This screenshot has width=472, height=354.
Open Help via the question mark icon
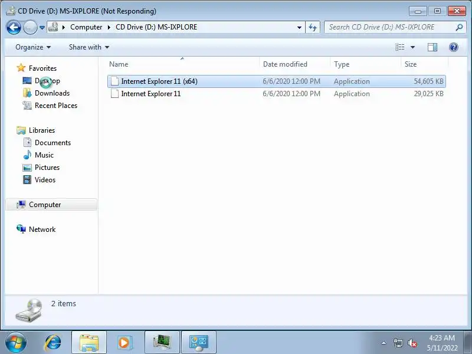[453, 47]
